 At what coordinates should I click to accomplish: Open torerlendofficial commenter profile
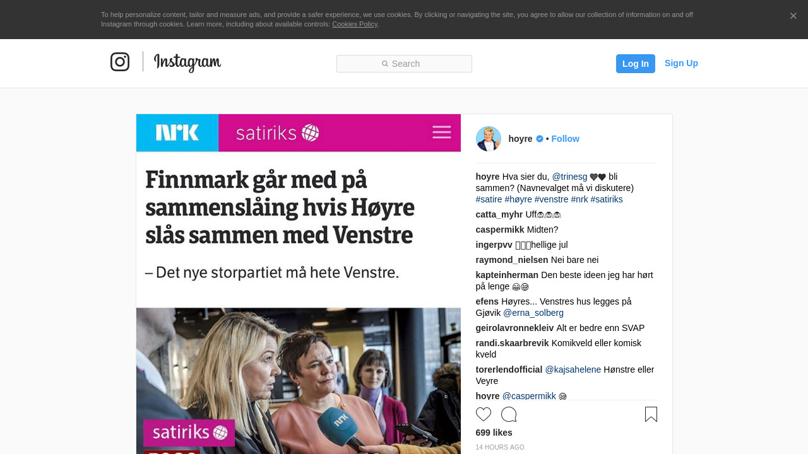[x=509, y=370]
